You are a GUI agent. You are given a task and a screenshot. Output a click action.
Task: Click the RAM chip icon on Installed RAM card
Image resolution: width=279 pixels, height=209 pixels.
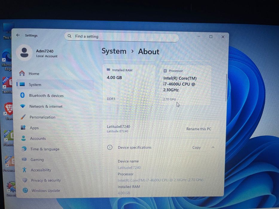(108, 70)
